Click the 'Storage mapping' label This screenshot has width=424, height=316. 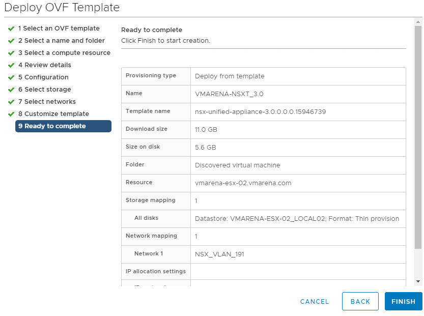150,200
